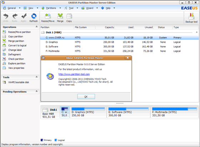Sort by the Type column header

[x=186, y=27]
